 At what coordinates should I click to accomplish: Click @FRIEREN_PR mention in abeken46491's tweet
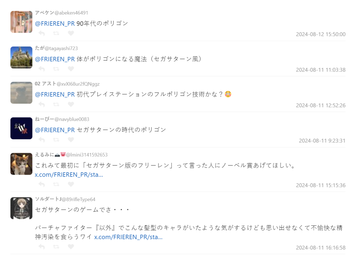pos(55,23)
